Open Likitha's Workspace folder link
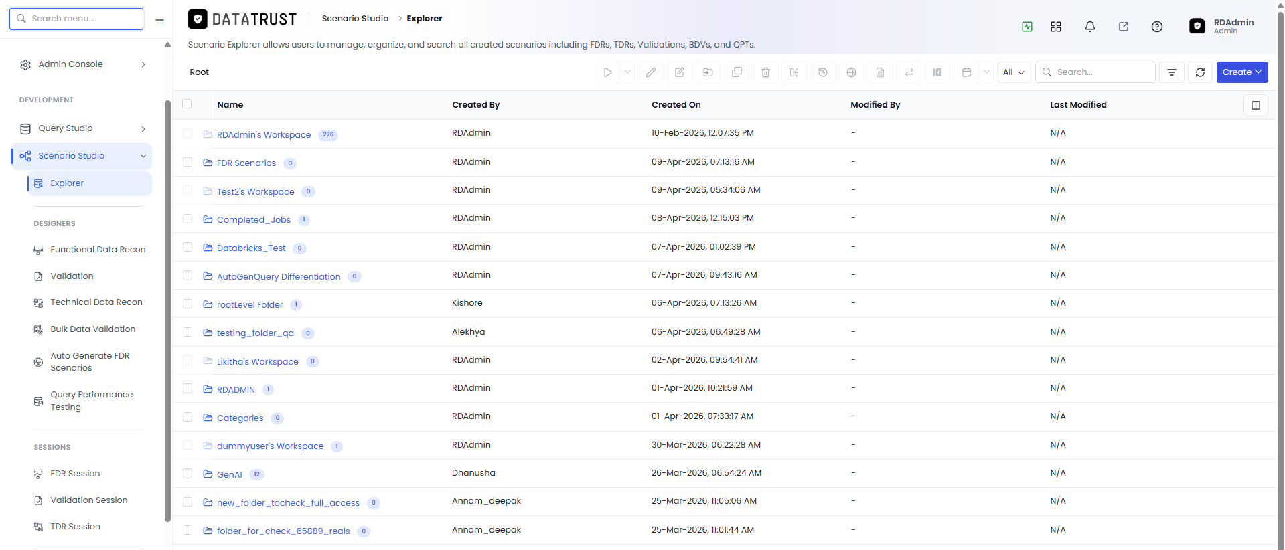Viewport: 1285px width, 550px height. (258, 361)
